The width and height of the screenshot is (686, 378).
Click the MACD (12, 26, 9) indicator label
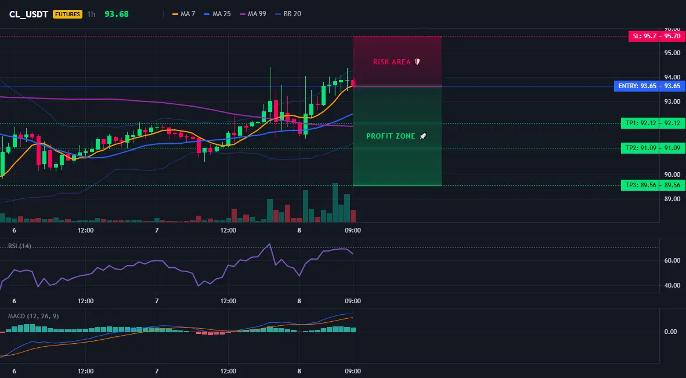tap(33, 316)
